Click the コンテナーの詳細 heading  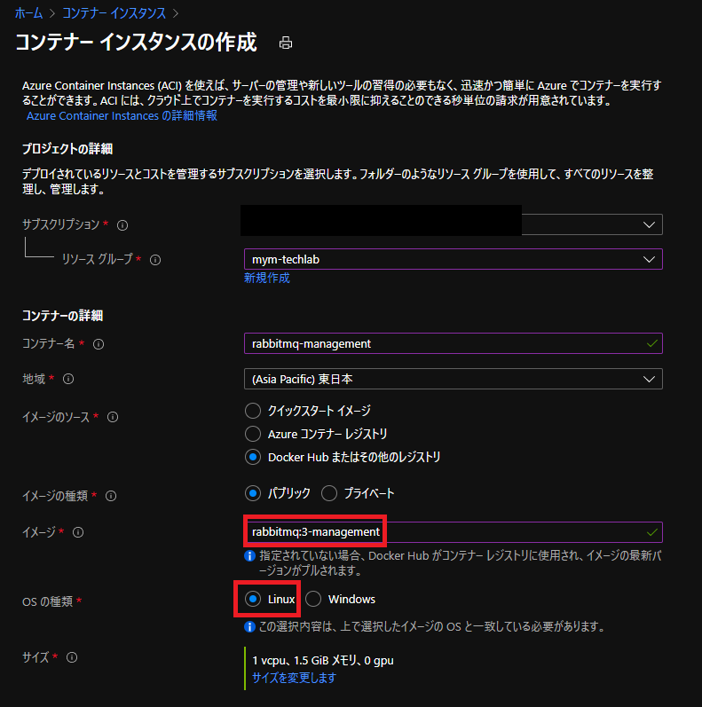click(x=63, y=316)
